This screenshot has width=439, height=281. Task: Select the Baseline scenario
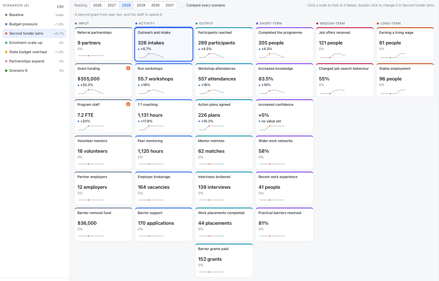[x=34, y=15]
